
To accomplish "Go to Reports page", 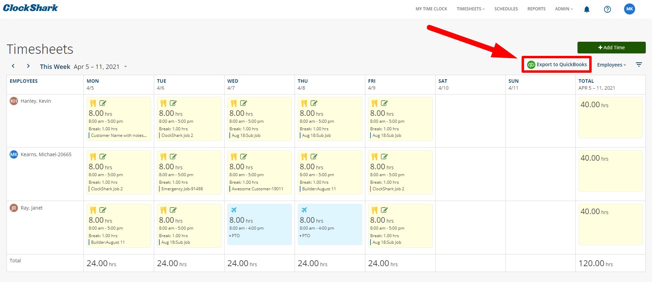I will tap(536, 9).
